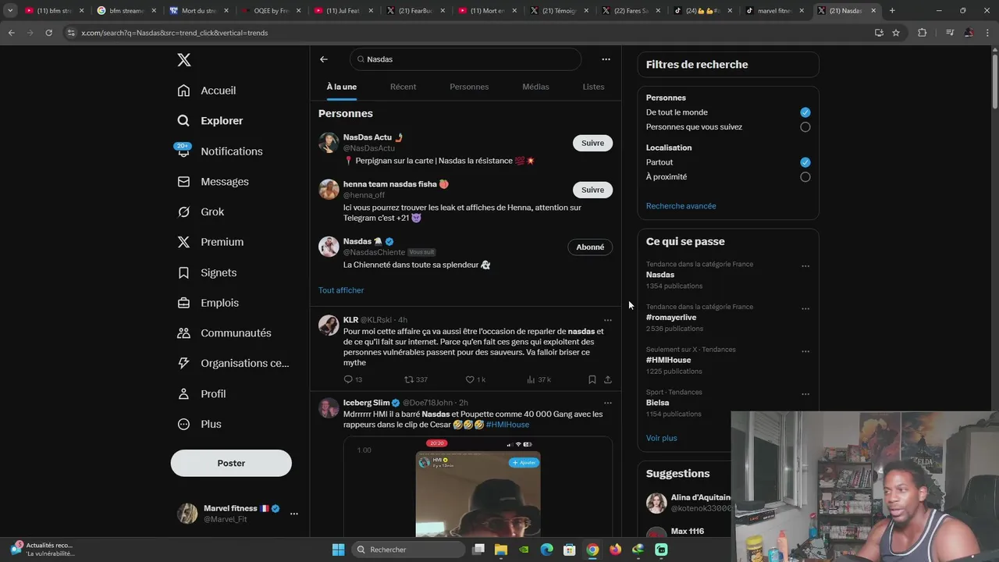This screenshot has width=999, height=562.
Task: Open Recherche avancée link
Action: click(681, 206)
